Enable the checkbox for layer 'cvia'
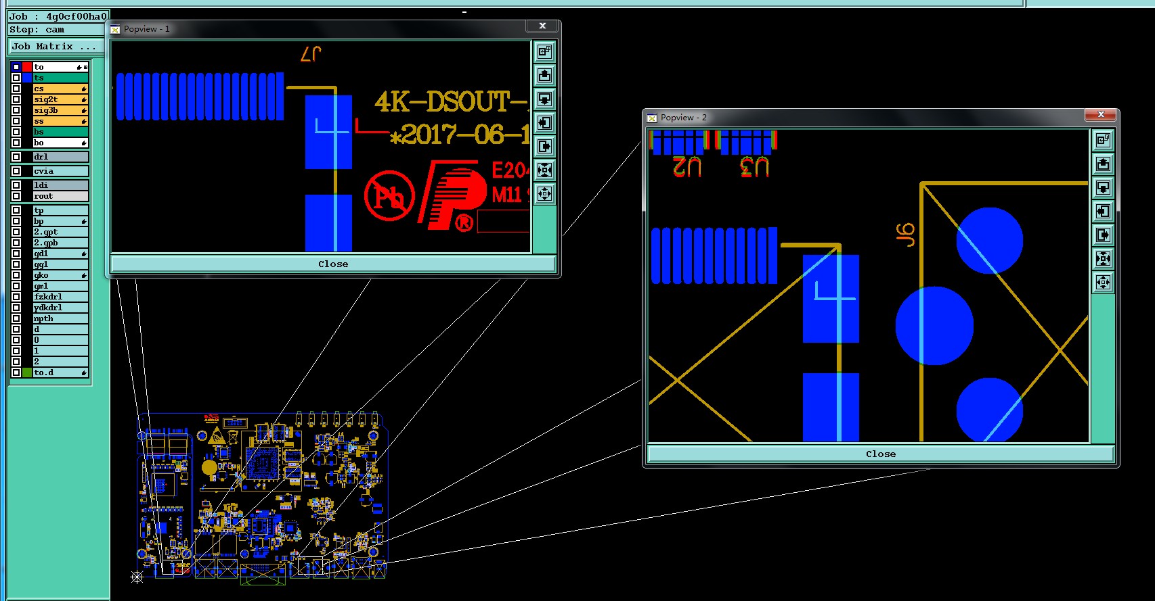The image size is (1155, 601). pyautogui.click(x=16, y=171)
